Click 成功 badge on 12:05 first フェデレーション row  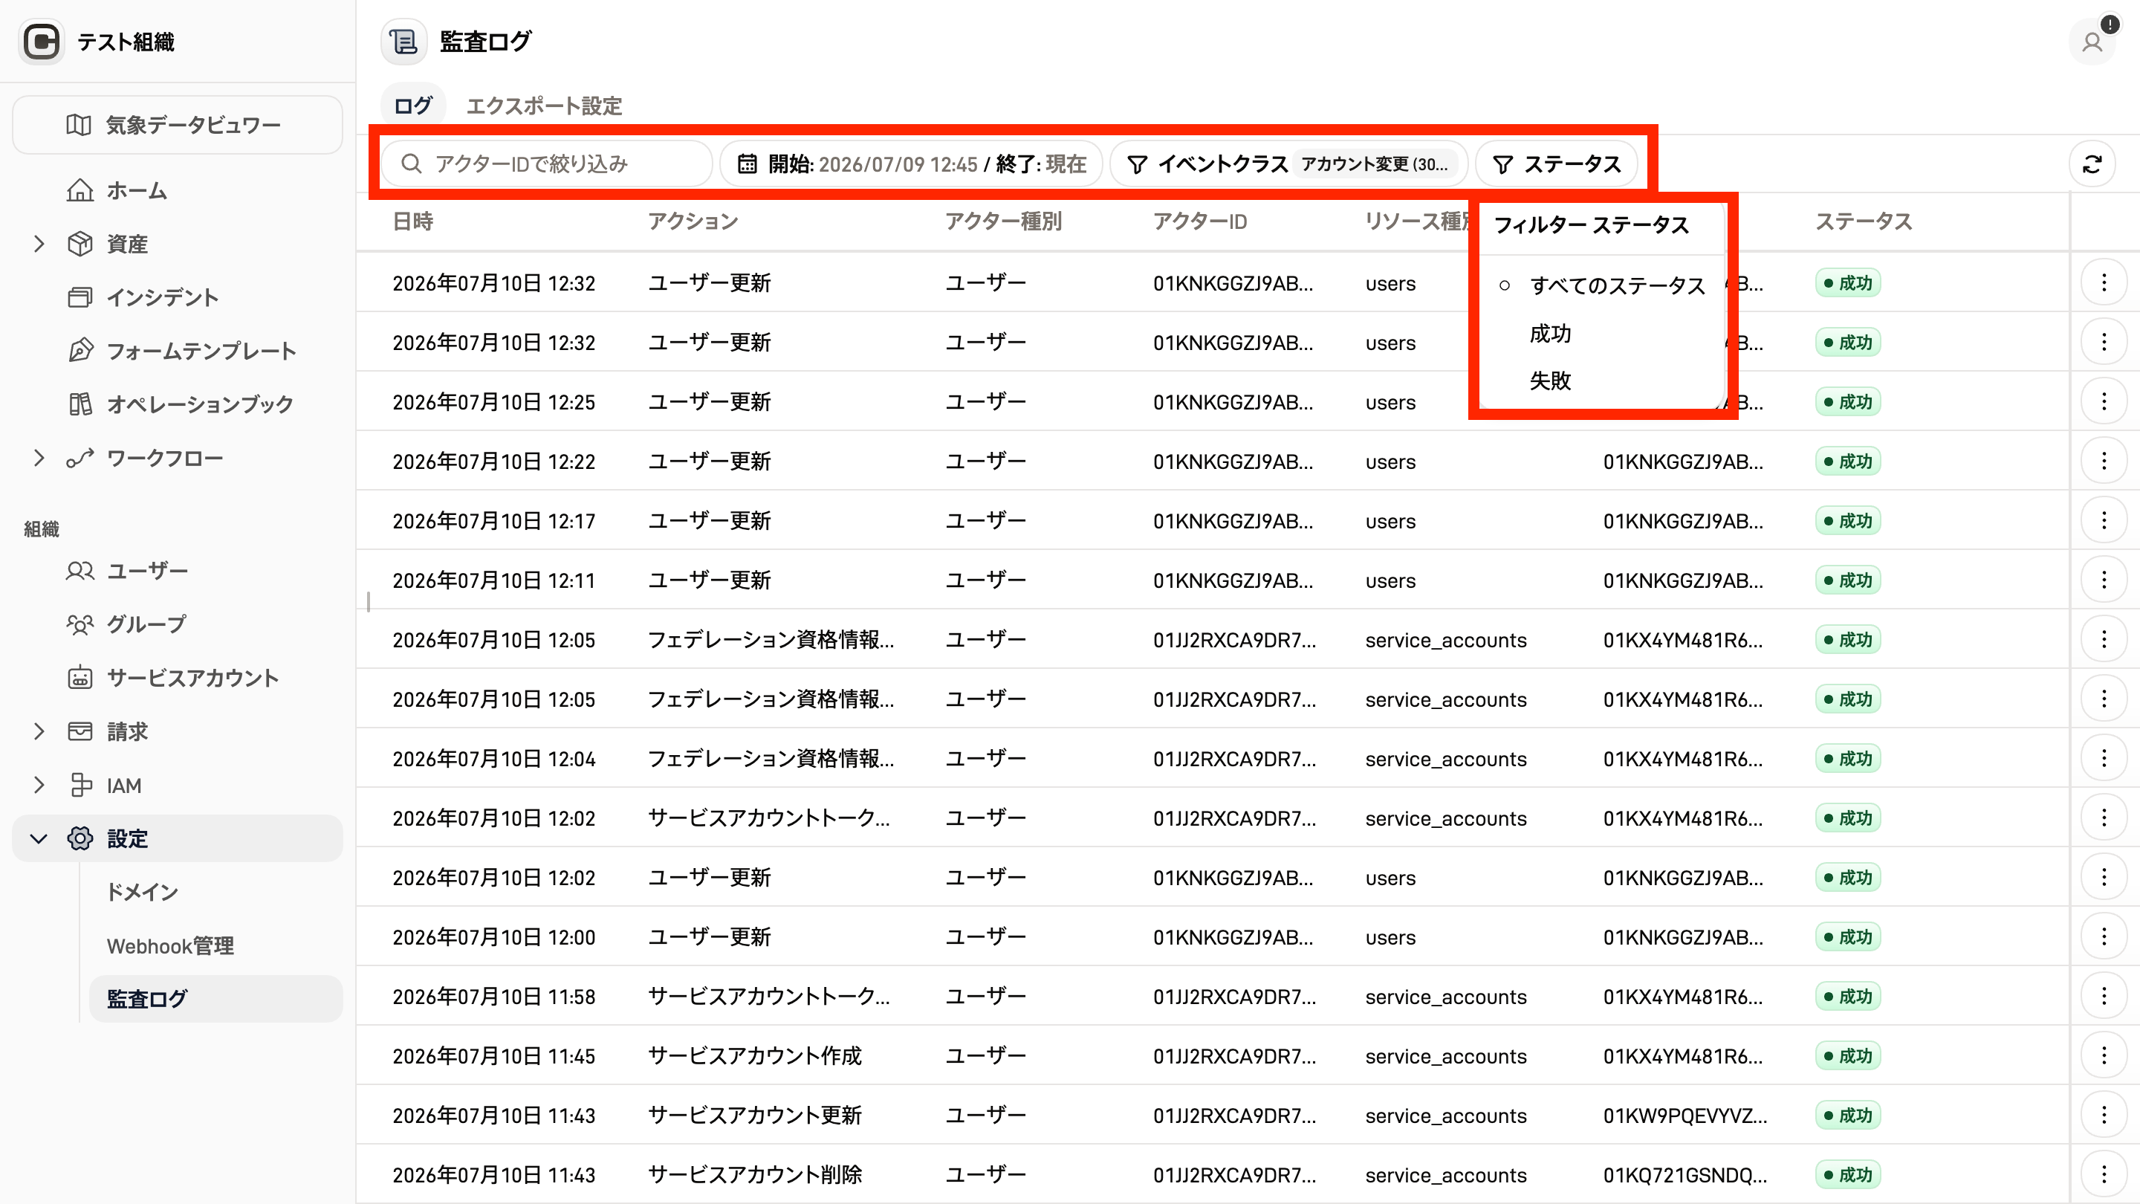[1847, 640]
